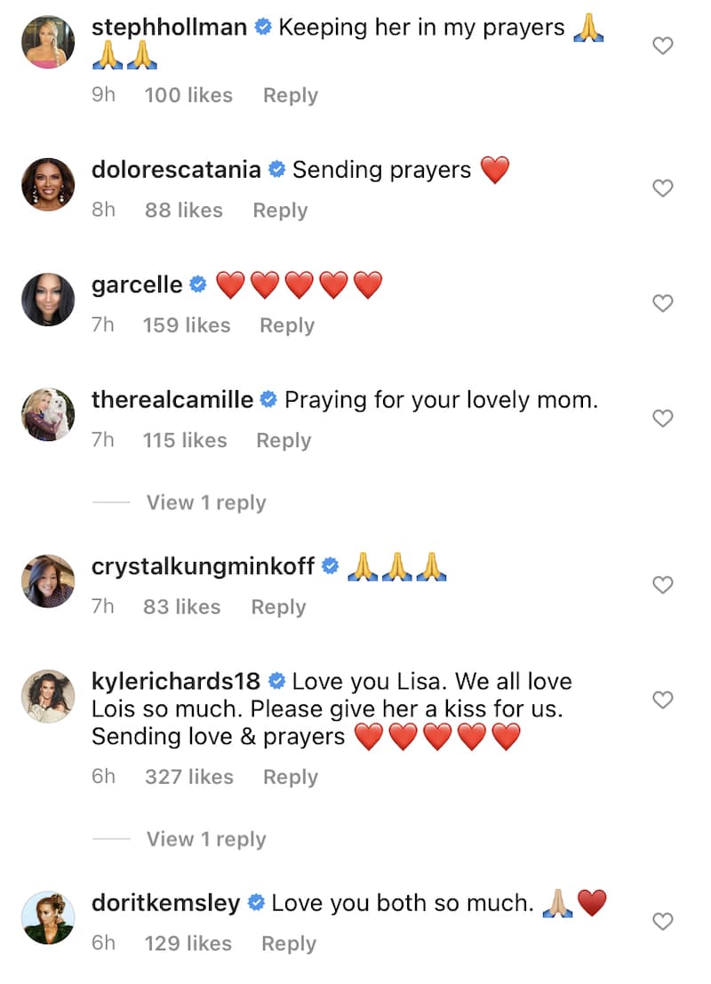
Task: Click Reply under garcelle's comment
Action: click(x=286, y=325)
